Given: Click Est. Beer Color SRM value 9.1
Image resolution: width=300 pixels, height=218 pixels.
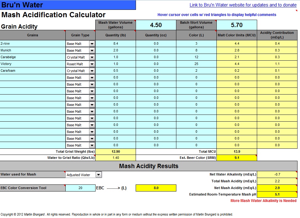Looking at the screenshot, I should (237, 158).
